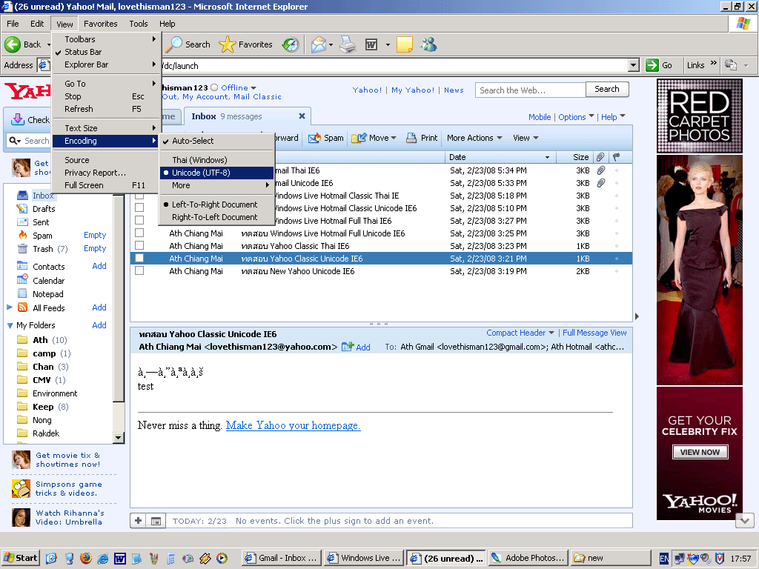Click the flag column header icon
The height and width of the screenshot is (569, 759).
(x=616, y=157)
